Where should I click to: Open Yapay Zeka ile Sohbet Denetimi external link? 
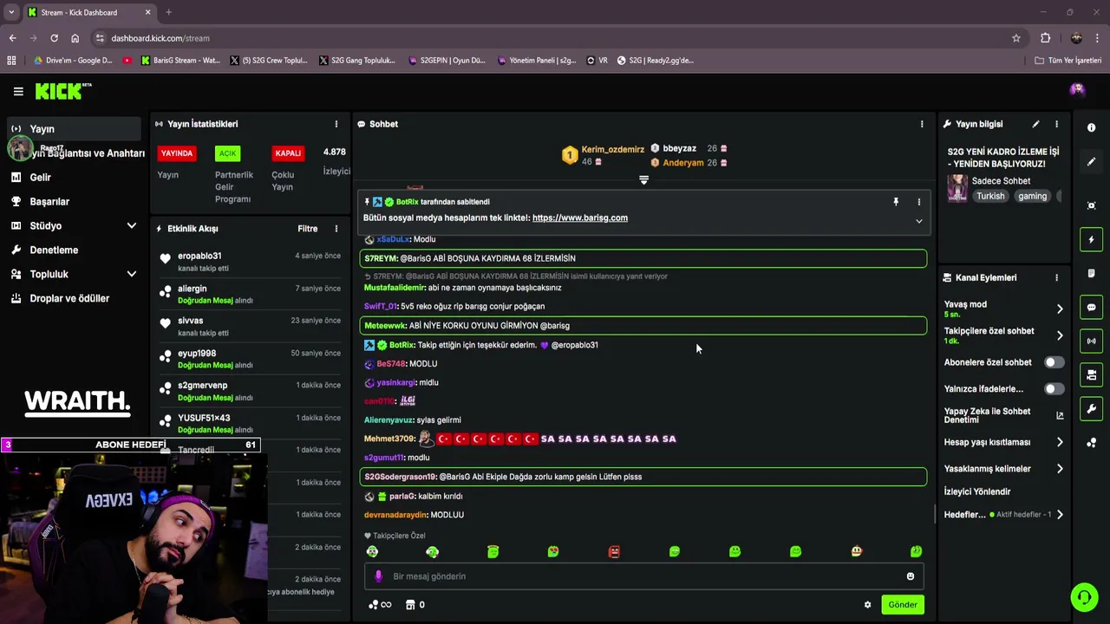[x=1060, y=415]
